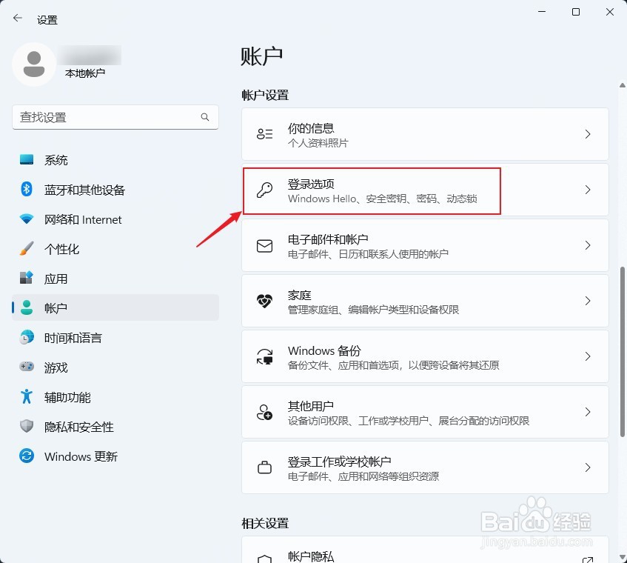Viewport: 627px width, 563px height.
Task: Click the scrollbar up arrow
Action: pyautogui.click(x=623, y=85)
